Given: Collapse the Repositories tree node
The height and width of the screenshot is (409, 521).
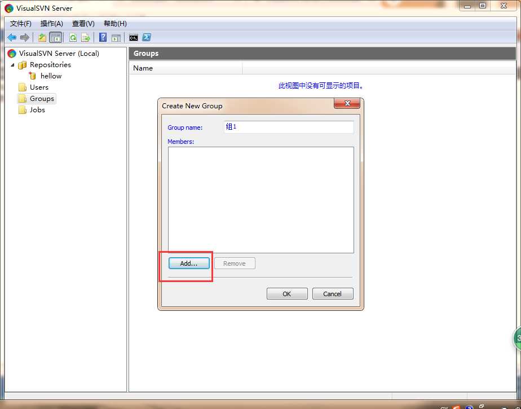Looking at the screenshot, I should pos(12,65).
